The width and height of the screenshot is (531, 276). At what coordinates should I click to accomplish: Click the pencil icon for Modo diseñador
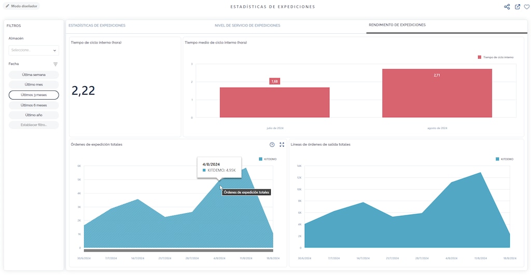7,6
